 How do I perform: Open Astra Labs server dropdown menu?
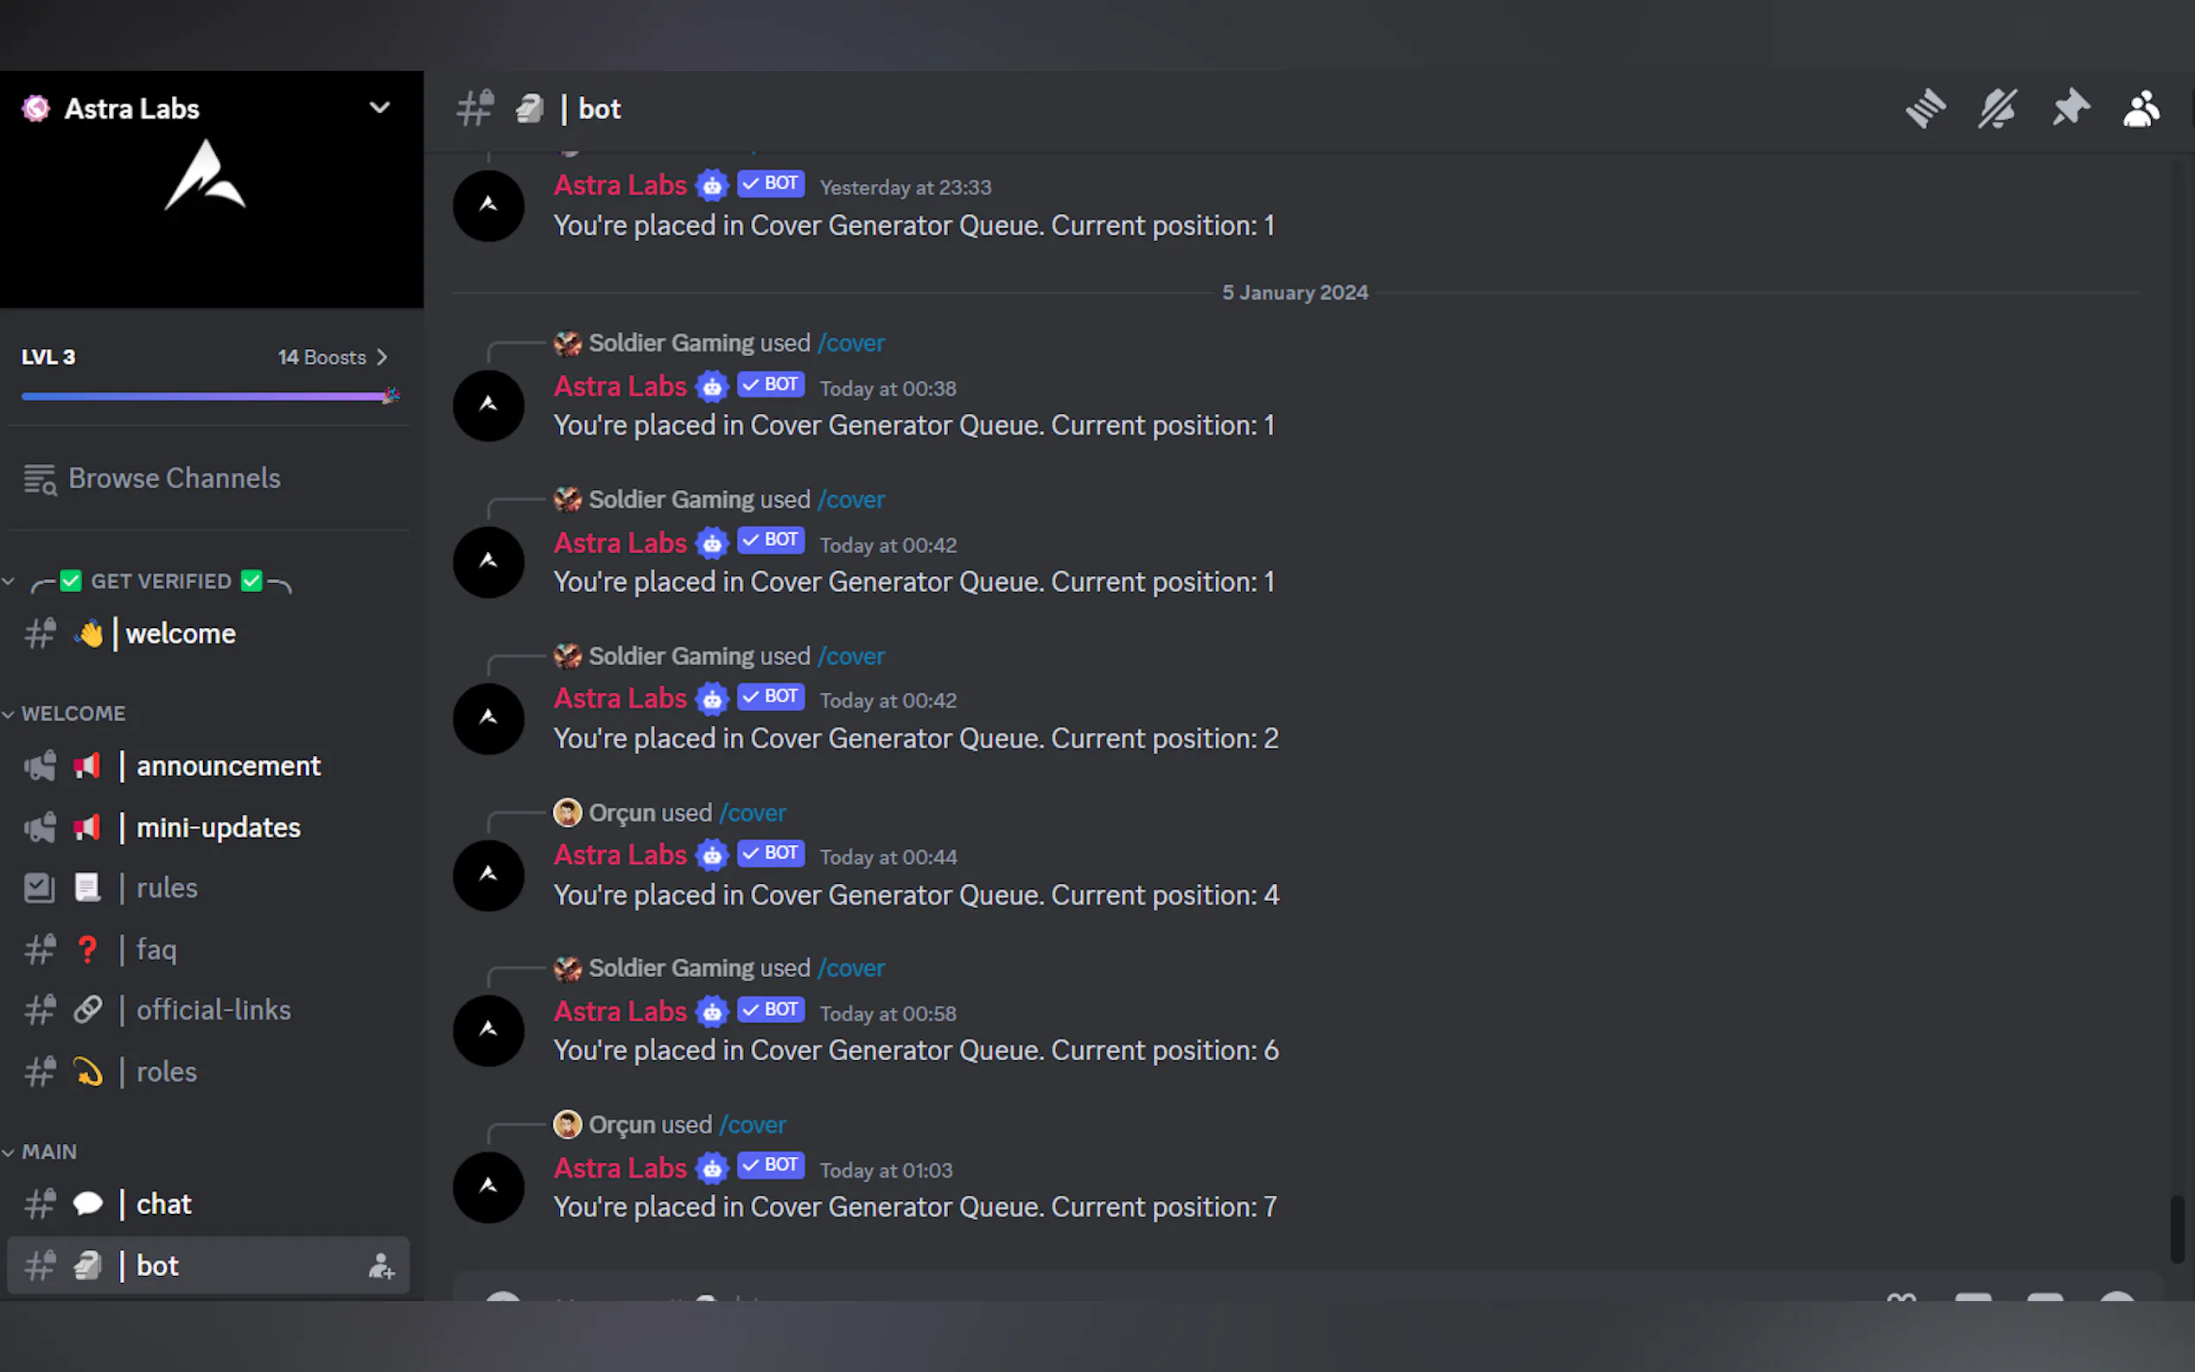point(379,108)
